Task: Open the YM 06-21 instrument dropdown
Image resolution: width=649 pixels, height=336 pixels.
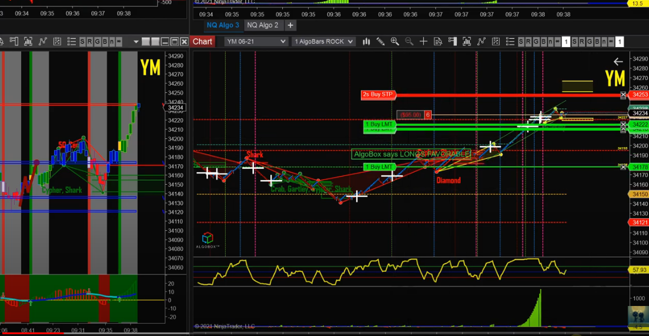Action: click(256, 41)
